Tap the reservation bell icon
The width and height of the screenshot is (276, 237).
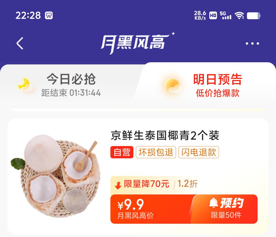(x=213, y=203)
